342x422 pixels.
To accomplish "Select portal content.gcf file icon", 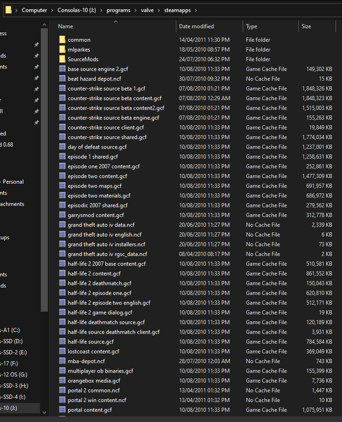I will pyautogui.click(x=62, y=409).
